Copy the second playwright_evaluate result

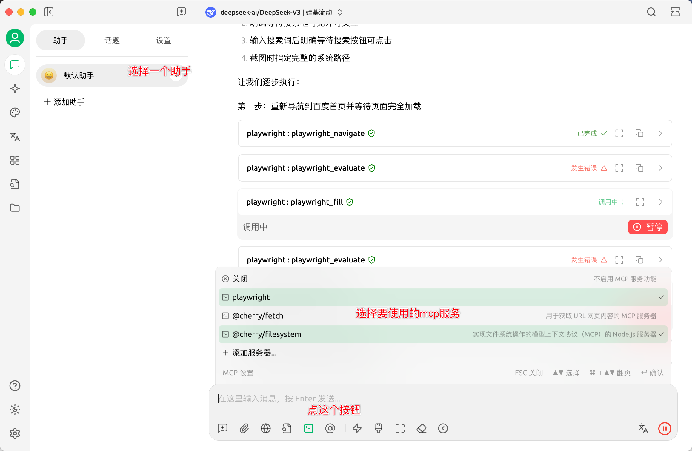pyautogui.click(x=639, y=260)
